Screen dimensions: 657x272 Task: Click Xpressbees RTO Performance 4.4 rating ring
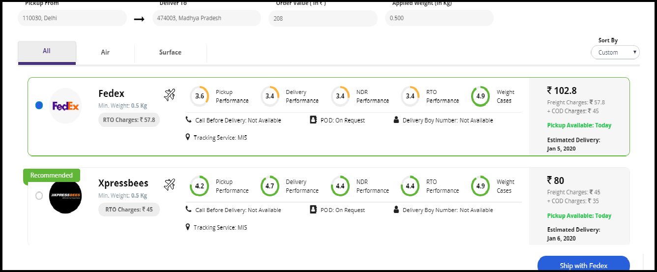point(410,186)
